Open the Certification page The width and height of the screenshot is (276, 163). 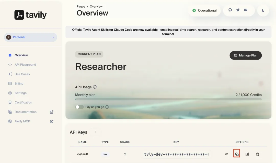pyautogui.click(x=24, y=102)
